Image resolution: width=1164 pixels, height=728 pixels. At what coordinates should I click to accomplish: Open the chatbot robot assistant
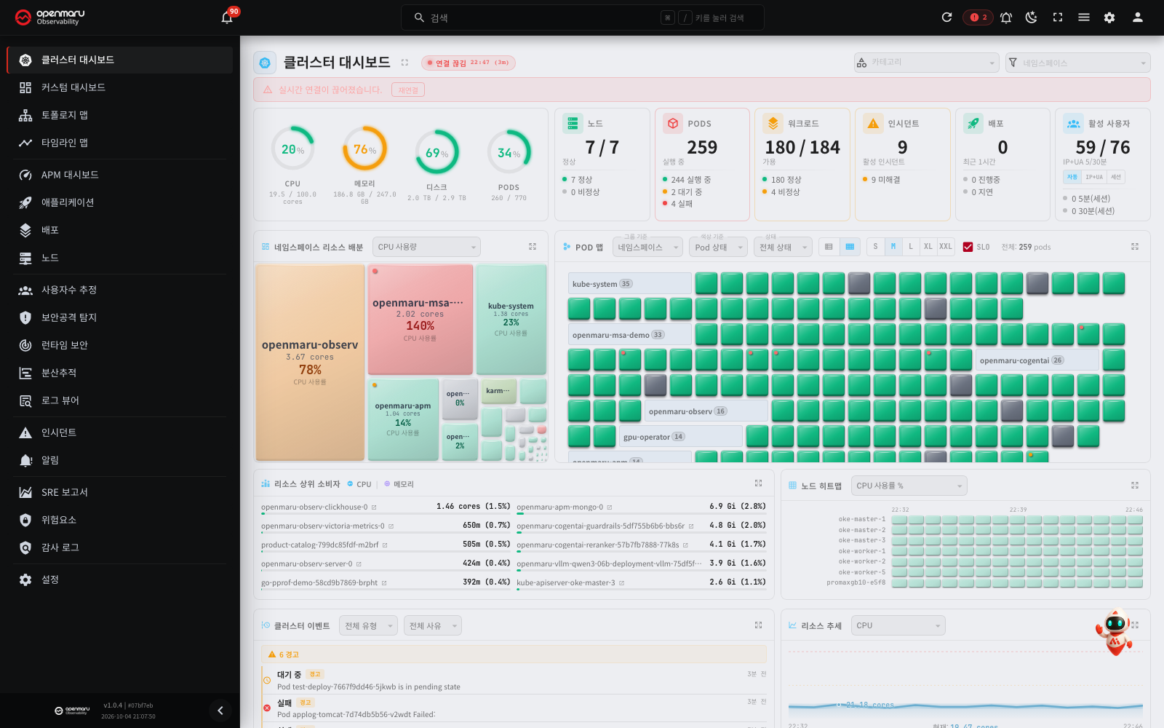click(x=1115, y=632)
